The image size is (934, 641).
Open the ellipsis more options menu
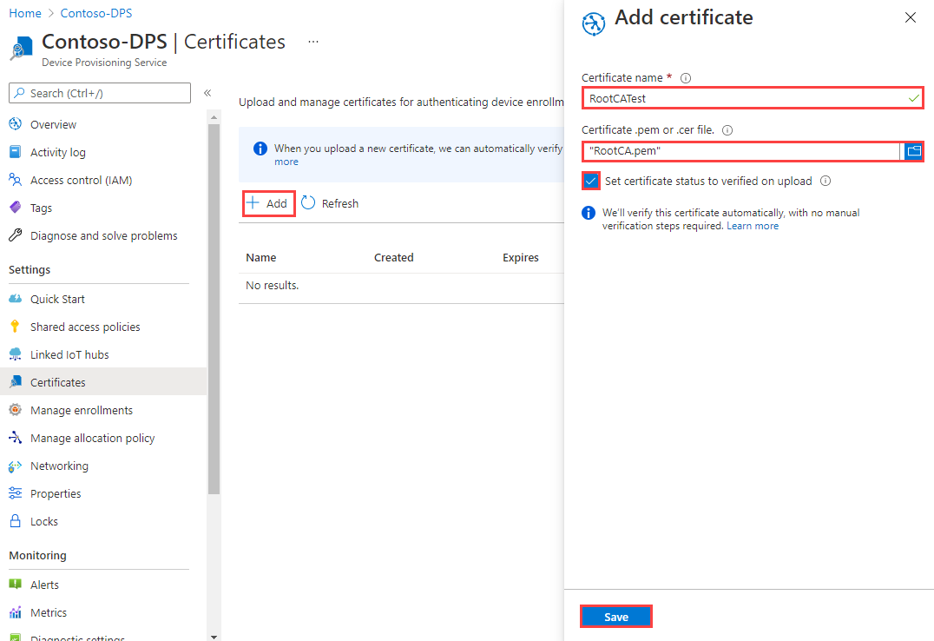(x=313, y=42)
